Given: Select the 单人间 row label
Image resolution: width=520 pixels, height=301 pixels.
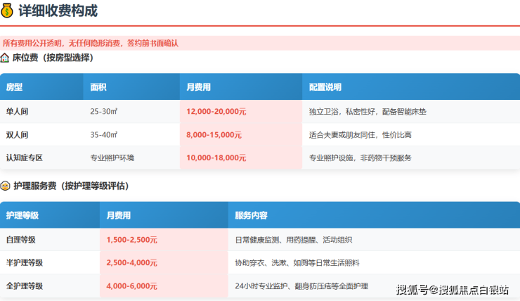Looking at the screenshot, I should (18, 112).
